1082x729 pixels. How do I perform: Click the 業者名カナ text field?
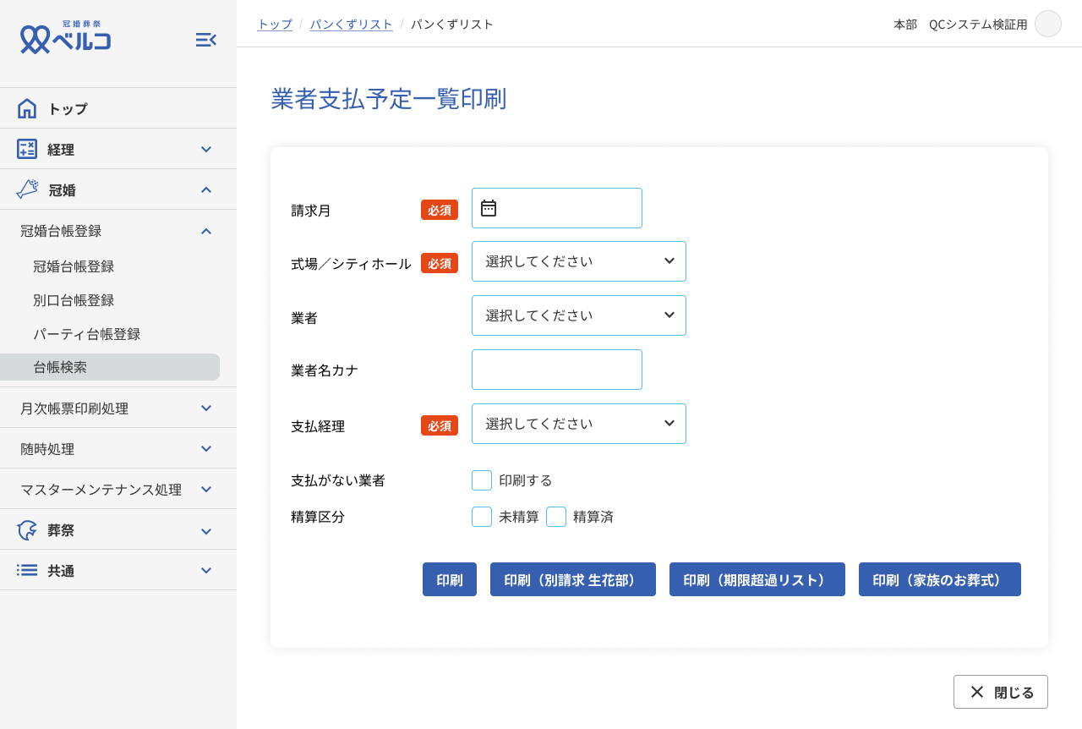[556, 370]
